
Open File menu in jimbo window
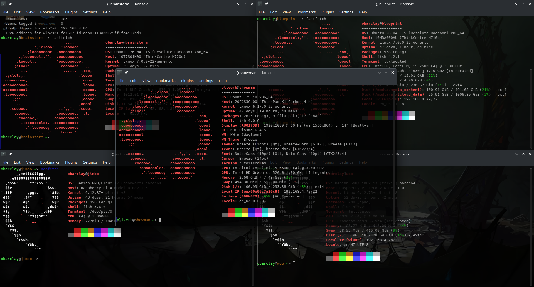click(x=6, y=162)
